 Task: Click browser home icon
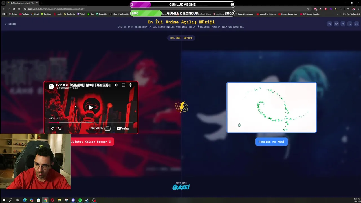click(19, 9)
